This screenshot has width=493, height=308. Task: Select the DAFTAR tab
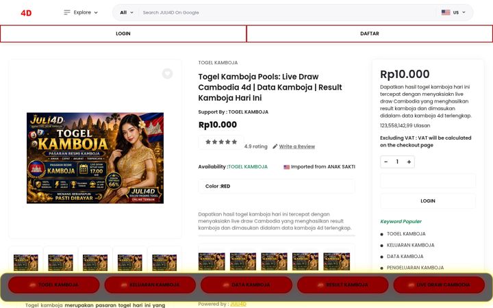point(370,34)
